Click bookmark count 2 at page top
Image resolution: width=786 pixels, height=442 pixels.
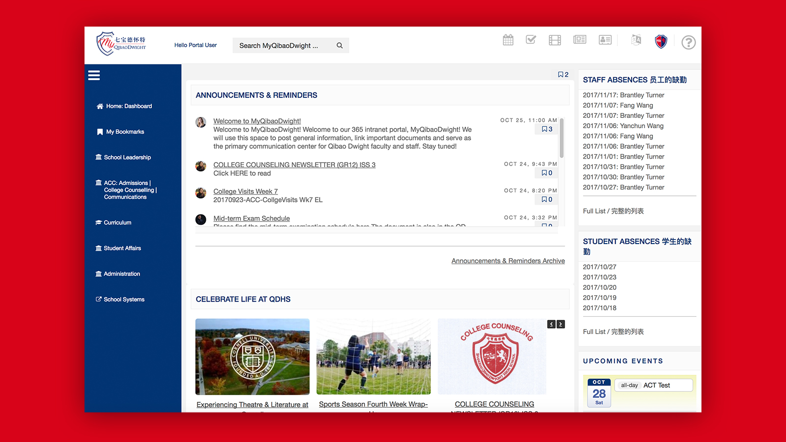coord(563,75)
